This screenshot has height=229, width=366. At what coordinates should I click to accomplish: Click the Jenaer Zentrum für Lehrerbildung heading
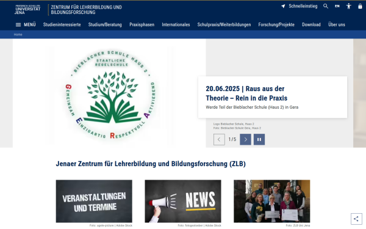click(151, 164)
